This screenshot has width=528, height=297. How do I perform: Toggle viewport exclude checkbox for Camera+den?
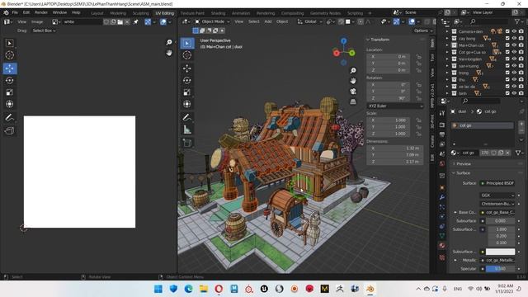pyautogui.click(x=507, y=31)
